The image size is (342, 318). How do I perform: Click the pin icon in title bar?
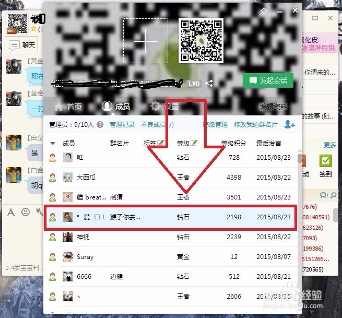264,10
